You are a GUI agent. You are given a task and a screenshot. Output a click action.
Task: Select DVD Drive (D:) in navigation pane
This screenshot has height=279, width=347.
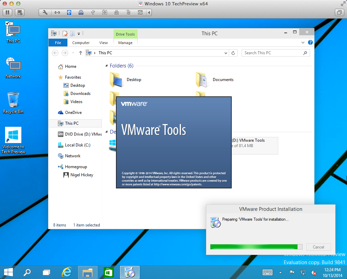(x=80, y=134)
